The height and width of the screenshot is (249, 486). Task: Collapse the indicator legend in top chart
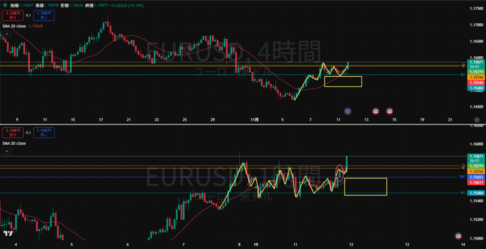point(7,35)
